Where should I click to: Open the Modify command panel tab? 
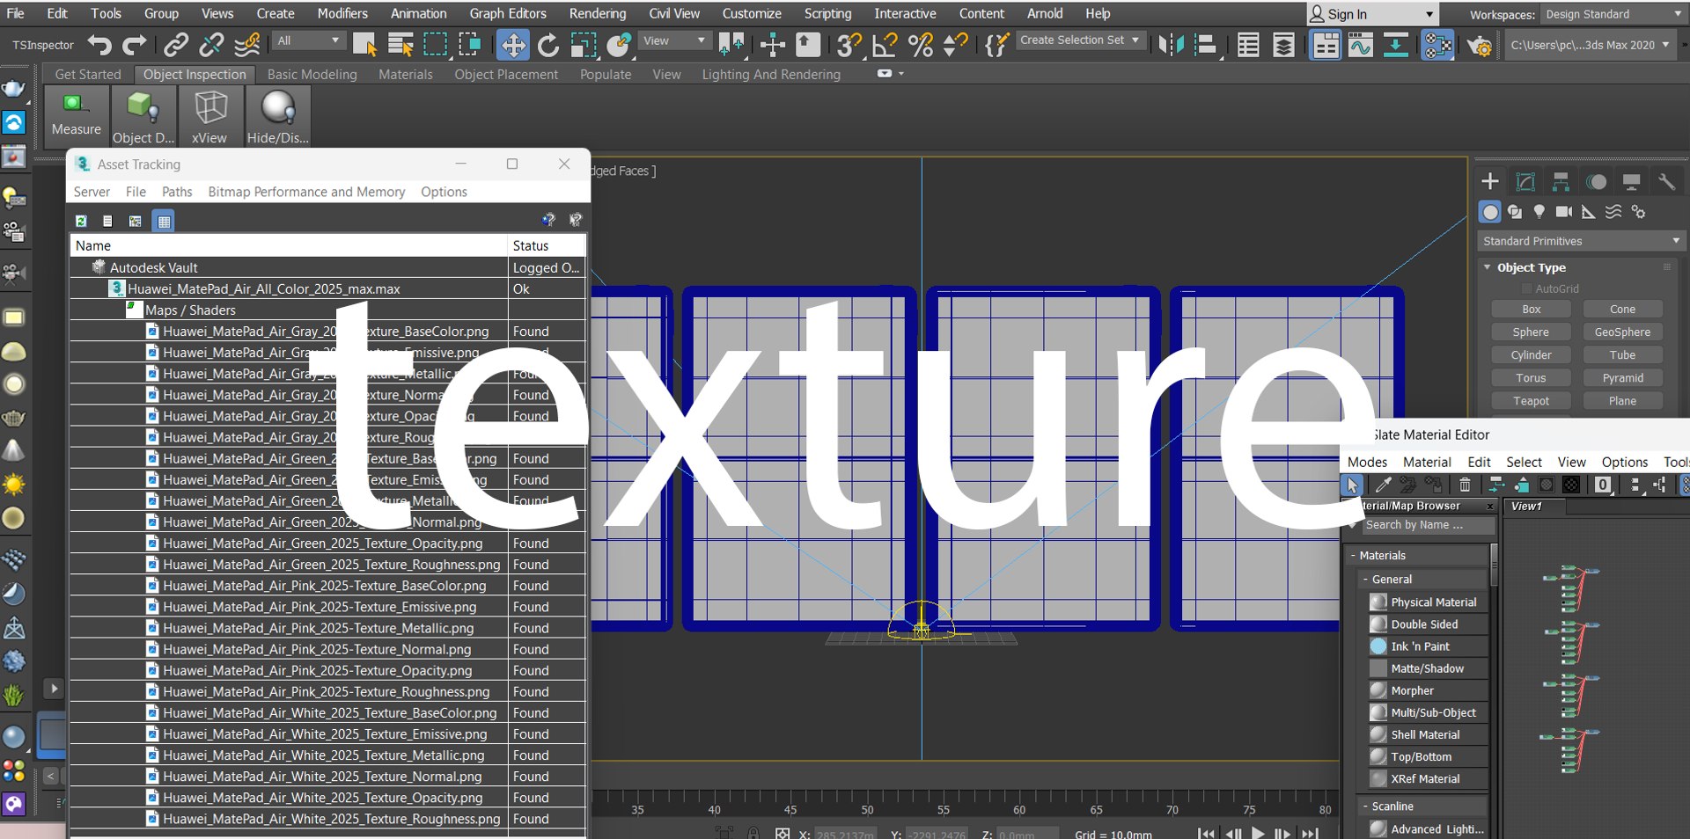1525,181
